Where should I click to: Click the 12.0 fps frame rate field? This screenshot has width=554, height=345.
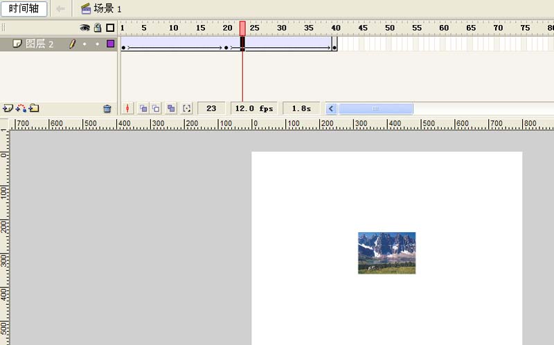pos(254,108)
